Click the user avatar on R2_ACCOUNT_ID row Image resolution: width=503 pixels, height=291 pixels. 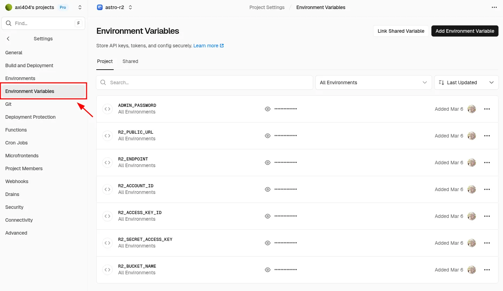pos(471,189)
